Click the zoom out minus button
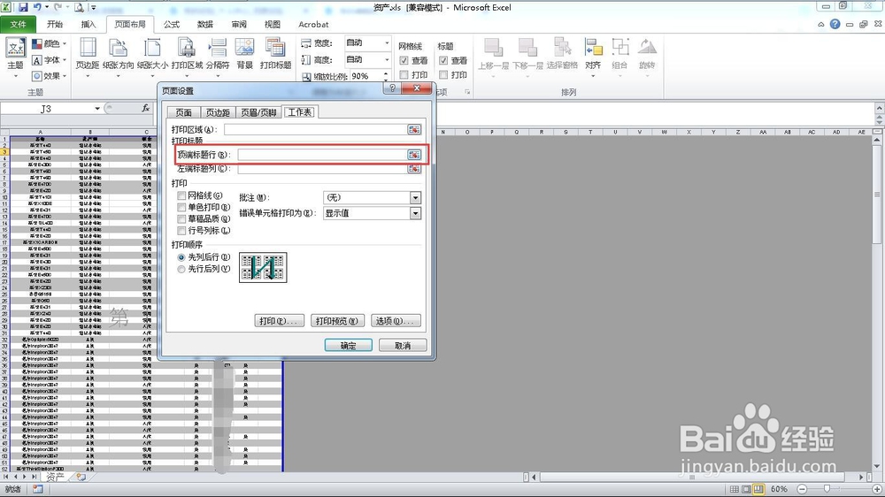Image resolution: width=885 pixels, height=497 pixels. pos(802,489)
